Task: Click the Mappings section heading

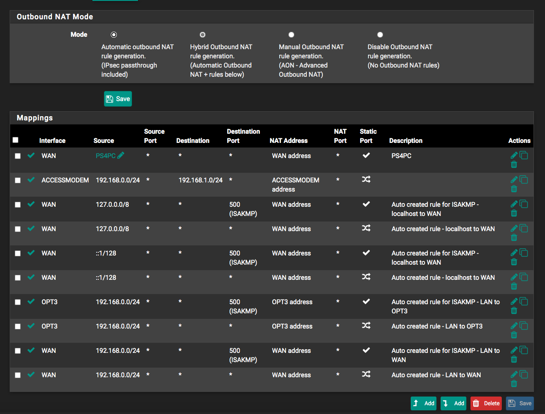Action: (35, 118)
